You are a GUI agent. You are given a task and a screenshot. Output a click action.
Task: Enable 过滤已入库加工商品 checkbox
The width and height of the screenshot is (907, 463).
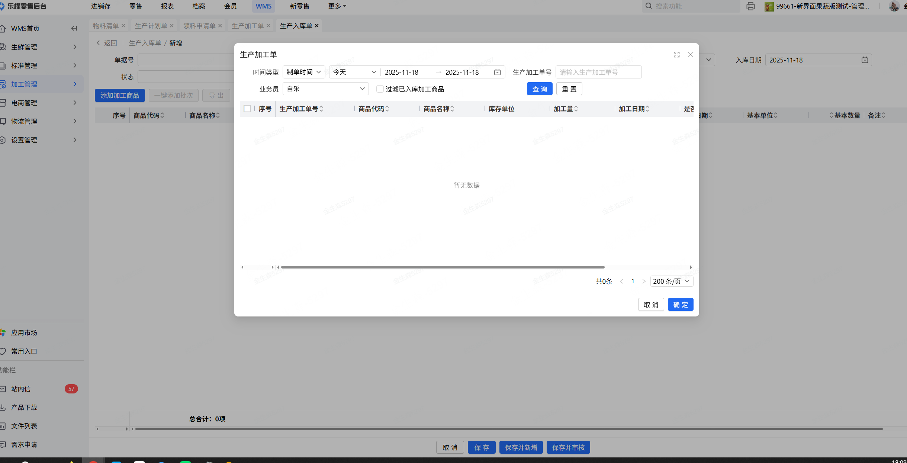pyautogui.click(x=380, y=89)
